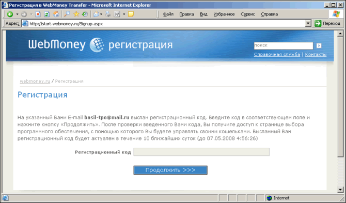Open the Избранное menu
346x203 pixels.
pos(224,14)
